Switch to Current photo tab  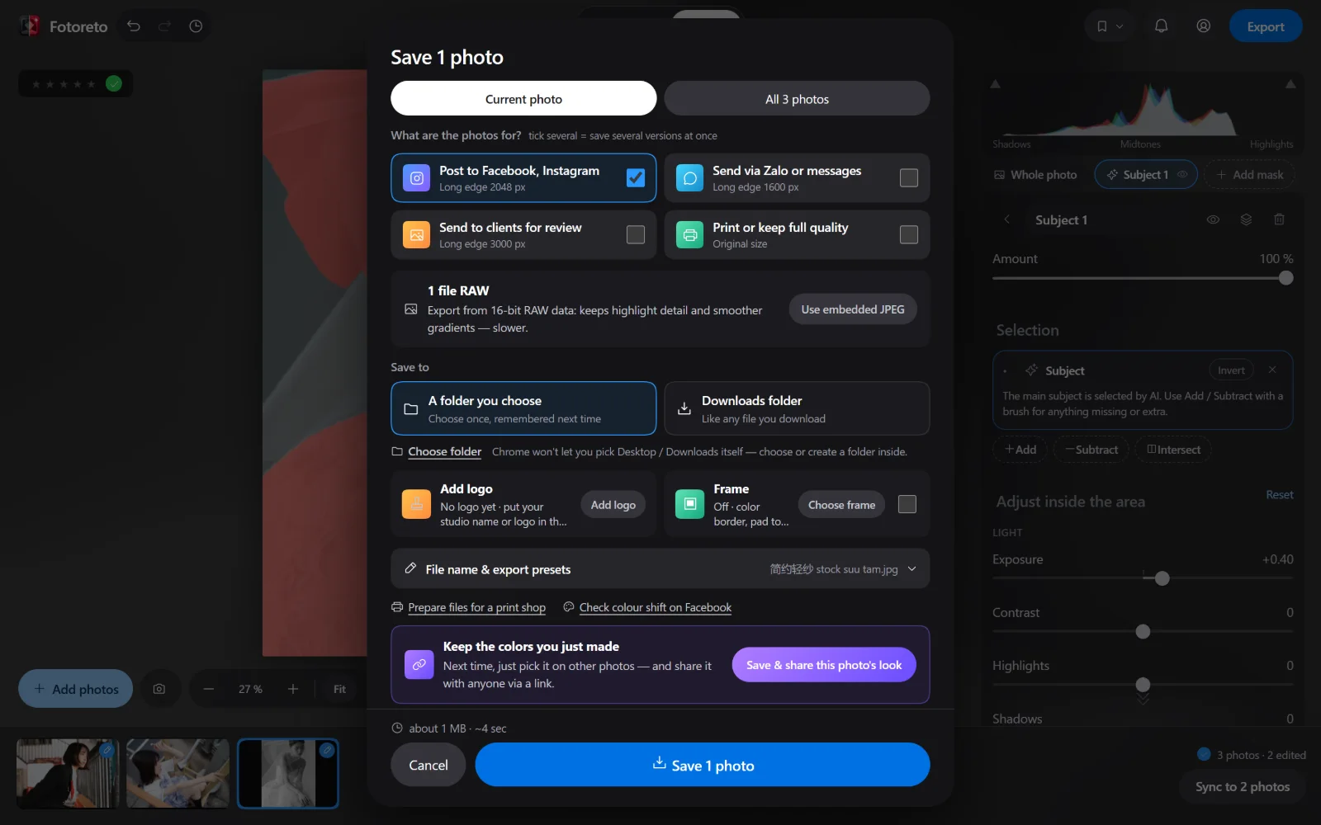pos(523,99)
